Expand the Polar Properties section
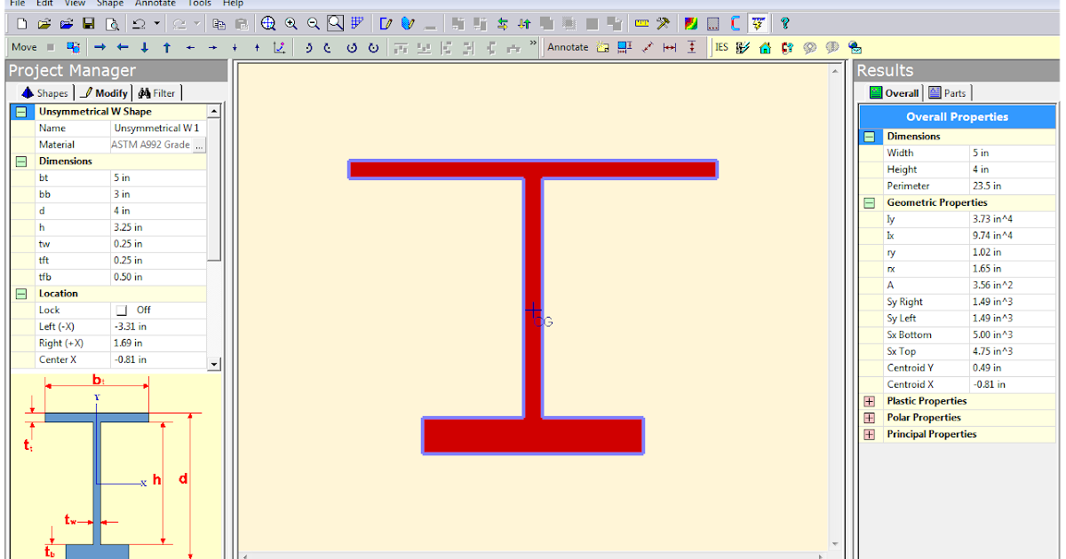 (868, 417)
